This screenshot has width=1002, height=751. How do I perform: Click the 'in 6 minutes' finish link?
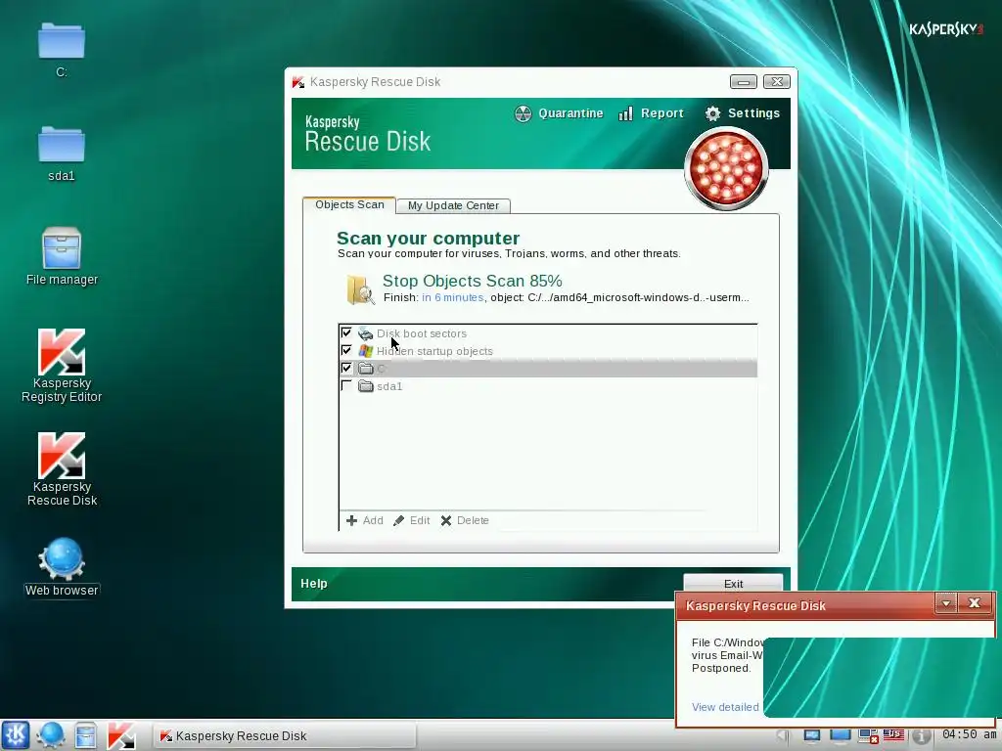(452, 297)
